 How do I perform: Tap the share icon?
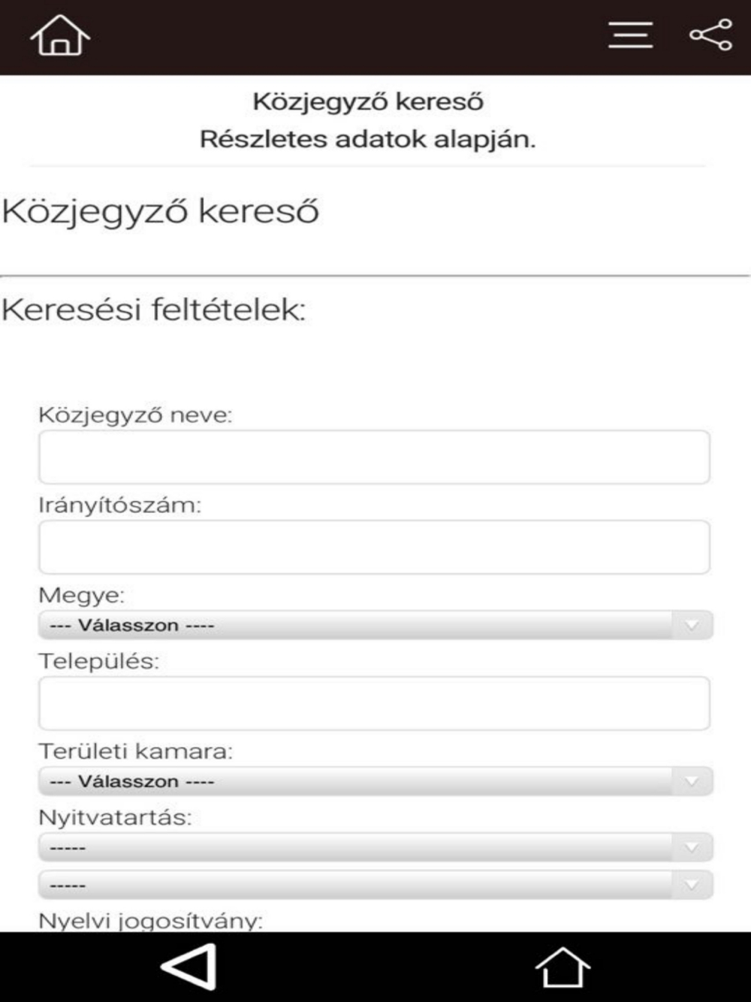710,35
